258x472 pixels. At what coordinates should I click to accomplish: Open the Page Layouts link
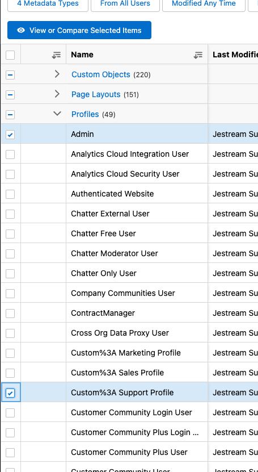tap(96, 94)
